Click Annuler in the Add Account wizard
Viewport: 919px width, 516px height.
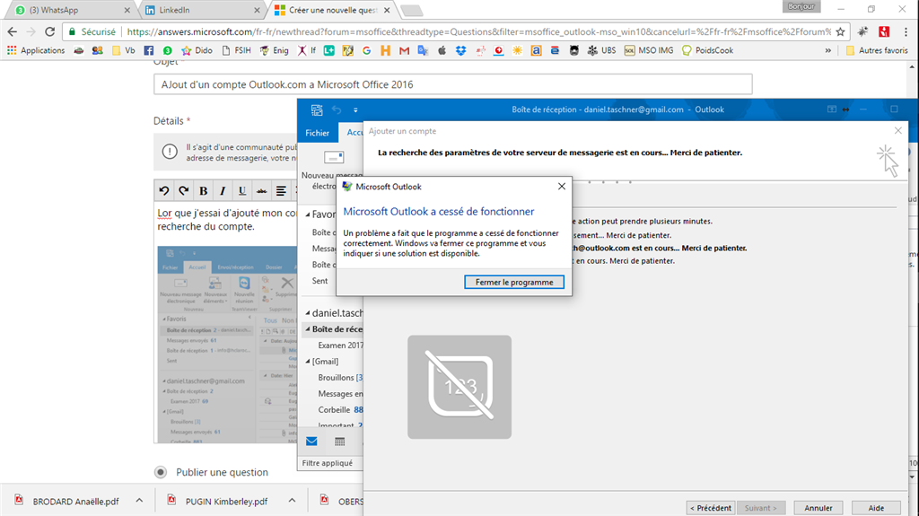[x=818, y=508]
